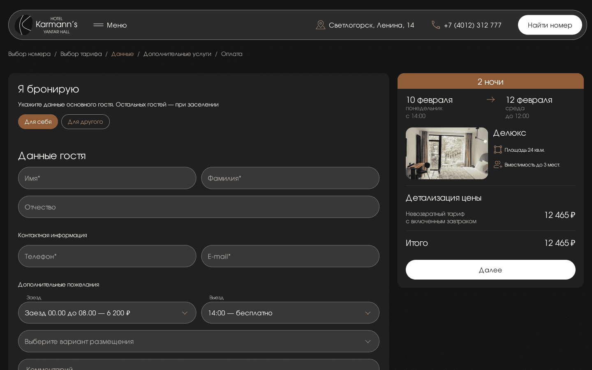The width and height of the screenshot is (592, 370).
Task: Click the 'Далее' button
Action: (x=490, y=270)
